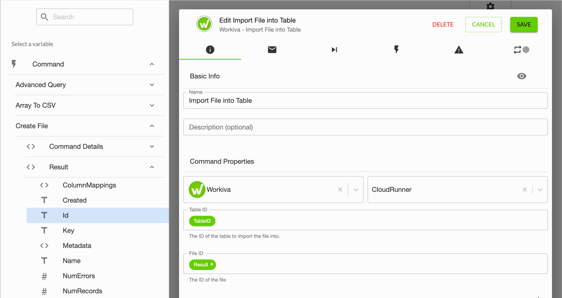Click the Workiva logo in the dialog header

(204, 24)
